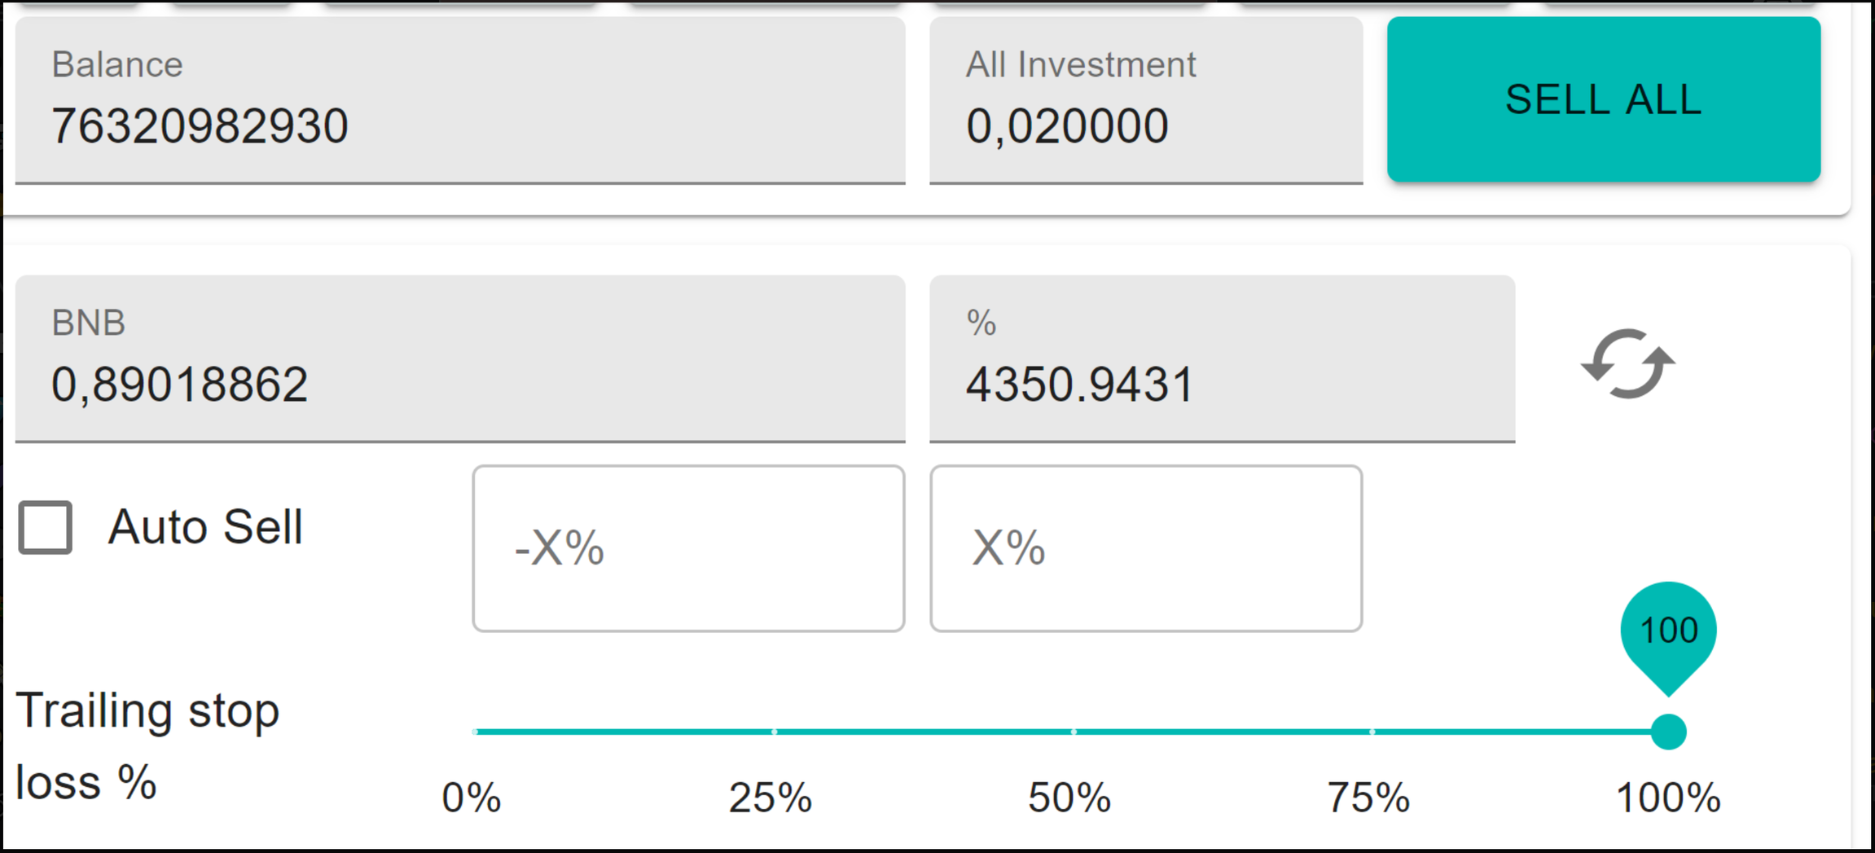This screenshot has width=1875, height=853.
Task: Click the slider's 100 value bubble
Action: coord(1668,631)
